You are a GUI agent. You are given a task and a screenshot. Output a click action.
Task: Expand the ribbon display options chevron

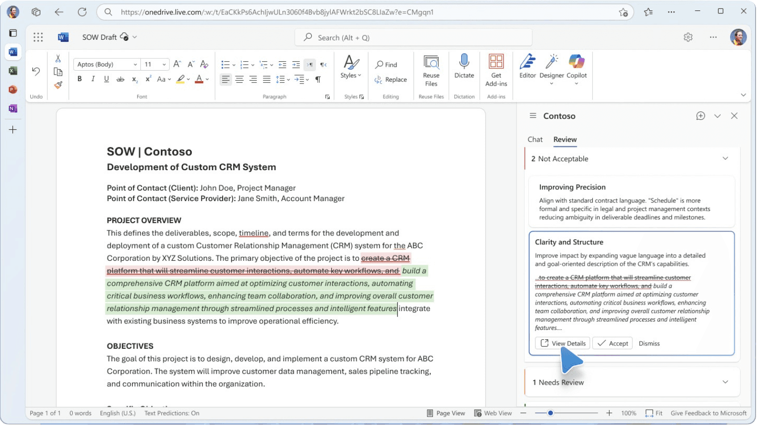coord(744,95)
